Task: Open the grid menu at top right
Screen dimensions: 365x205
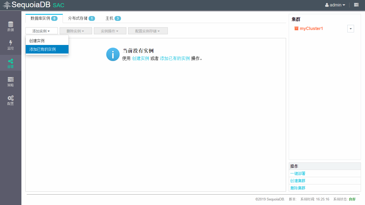Action: (x=356, y=5)
